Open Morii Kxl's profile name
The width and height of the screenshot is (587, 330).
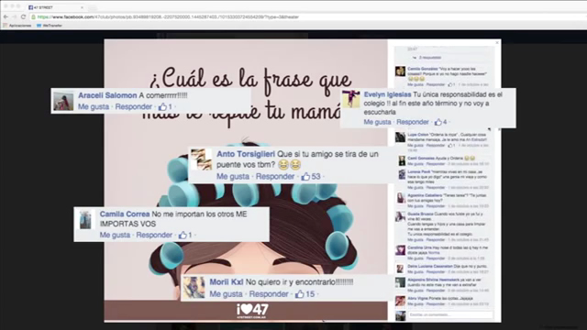click(227, 282)
